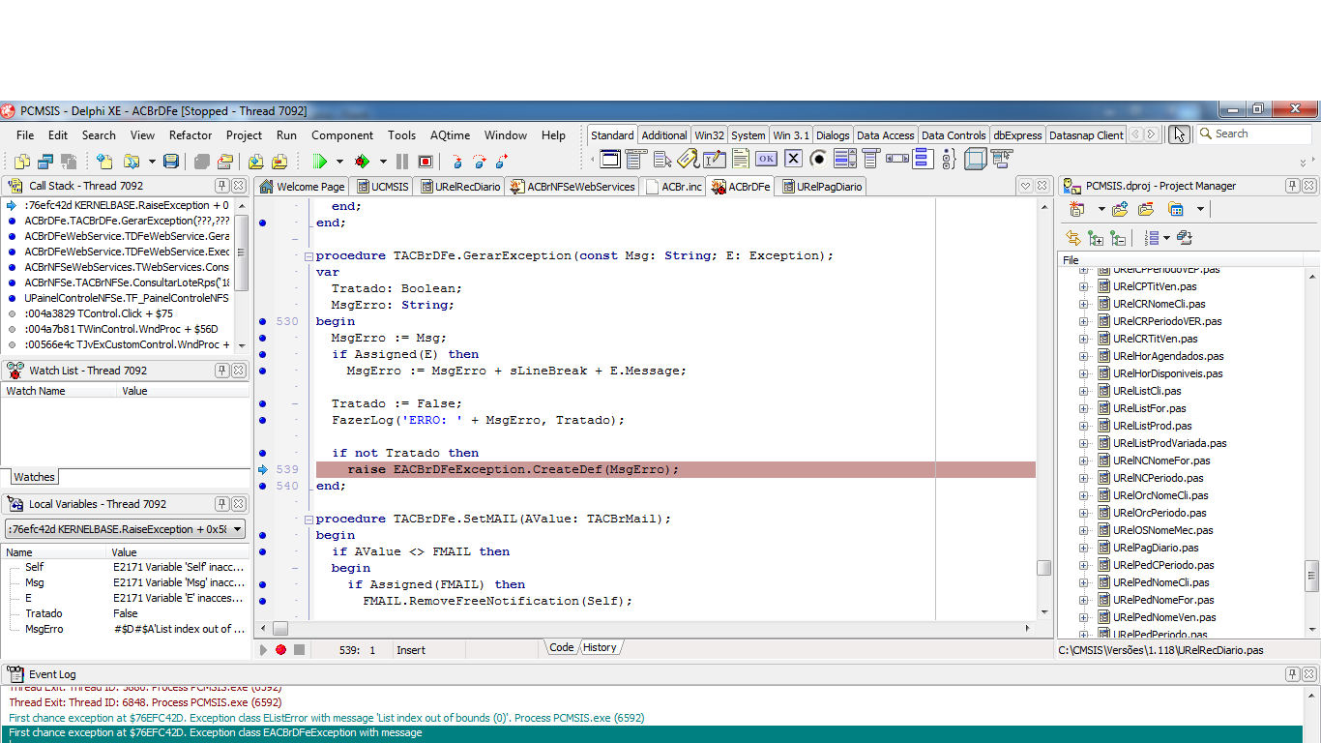Click Add New Project icon in Project Manager
1321x743 pixels.
coord(1077,209)
